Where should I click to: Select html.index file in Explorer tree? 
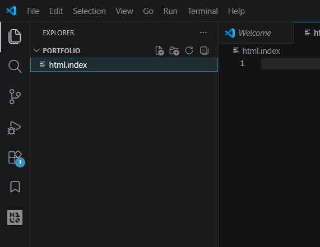124,64
